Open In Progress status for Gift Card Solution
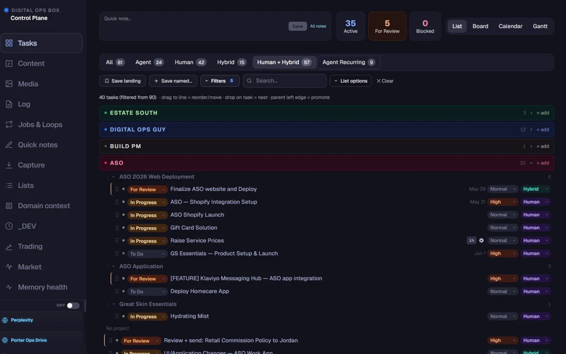 click(147, 228)
